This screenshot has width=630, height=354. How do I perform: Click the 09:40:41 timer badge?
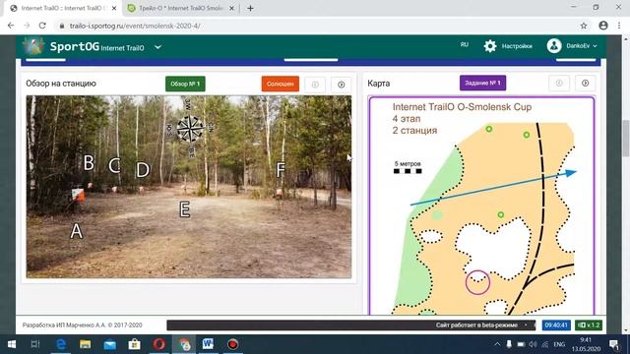(x=556, y=325)
